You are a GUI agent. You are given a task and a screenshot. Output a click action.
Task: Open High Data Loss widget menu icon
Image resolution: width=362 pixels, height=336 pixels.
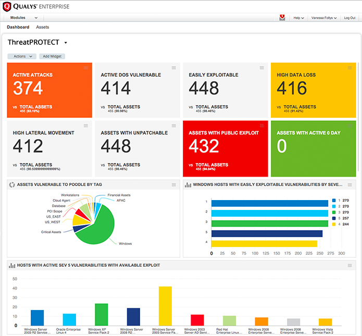350,68
